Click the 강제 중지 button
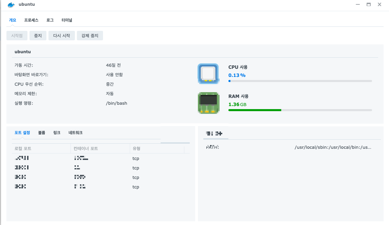 (x=90, y=36)
